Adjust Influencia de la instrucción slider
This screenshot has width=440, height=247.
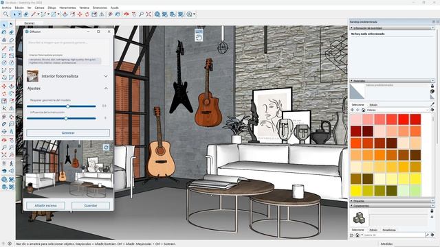point(66,119)
